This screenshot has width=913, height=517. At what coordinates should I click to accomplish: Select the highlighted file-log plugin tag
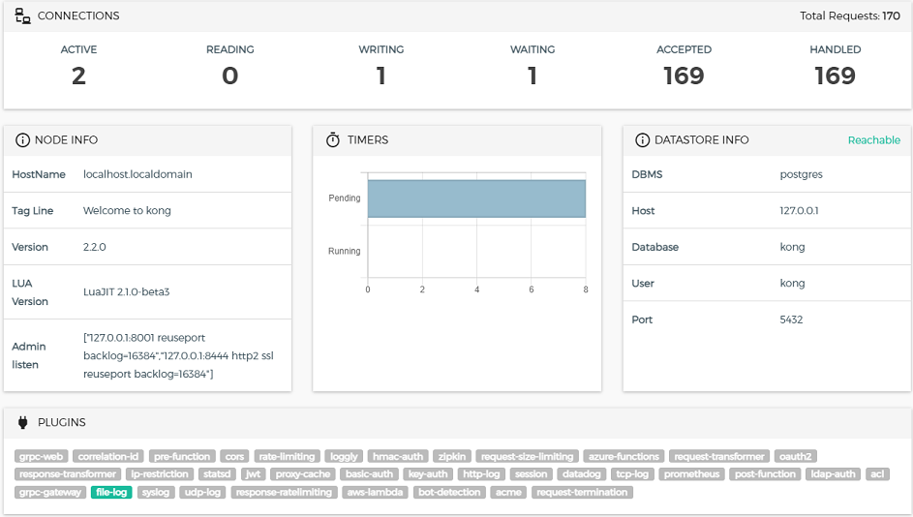(111, 493)
